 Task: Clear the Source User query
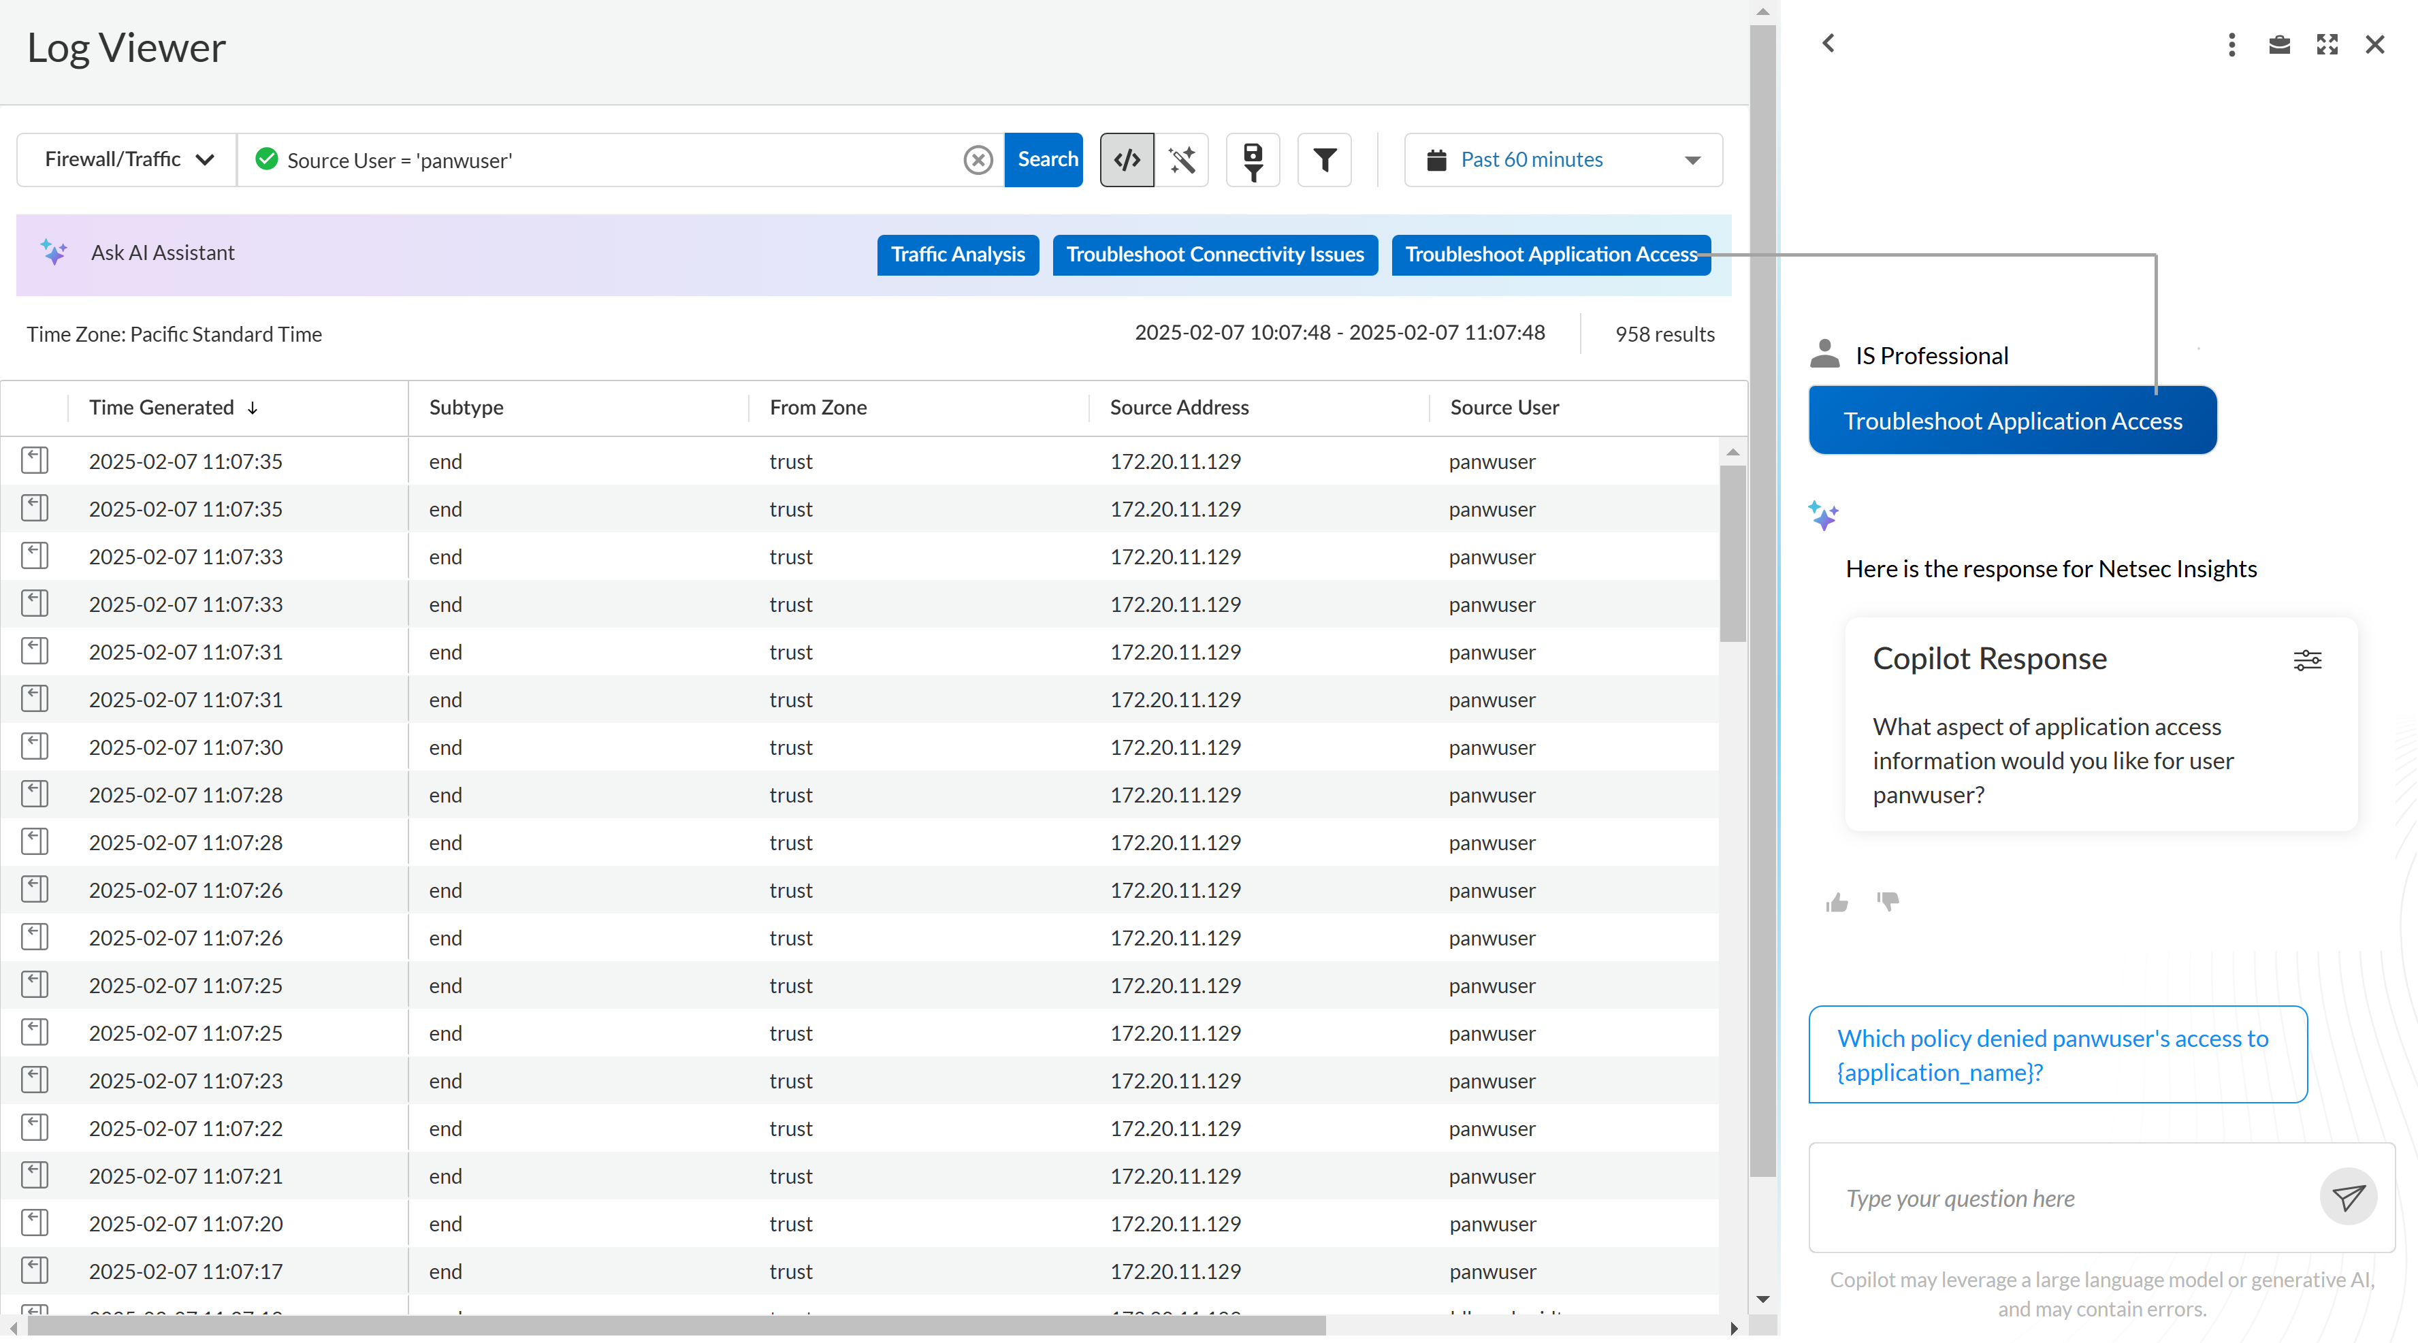click(x=977, y=159)
